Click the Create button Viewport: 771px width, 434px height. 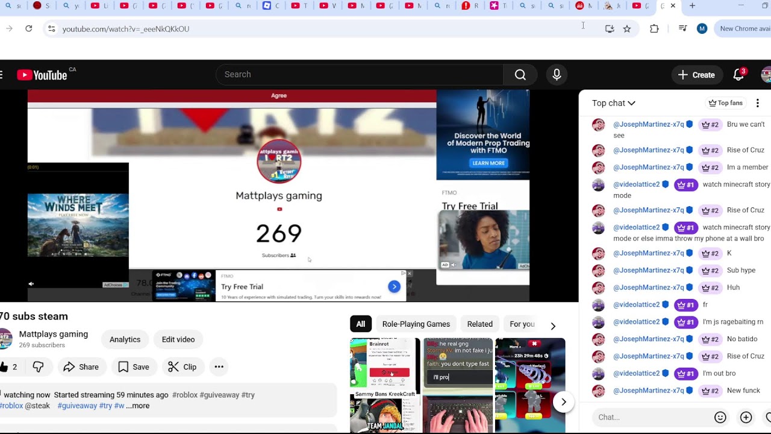click(x=697, y=75)
